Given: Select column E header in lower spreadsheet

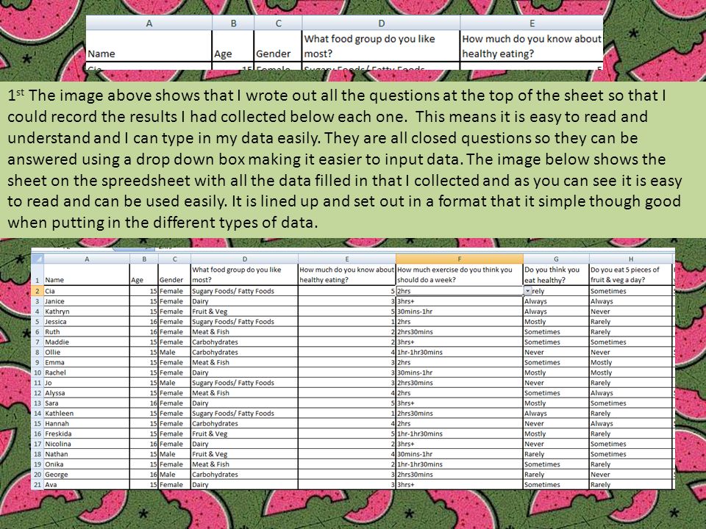Looking at the screenshot, I should point(346,259).
